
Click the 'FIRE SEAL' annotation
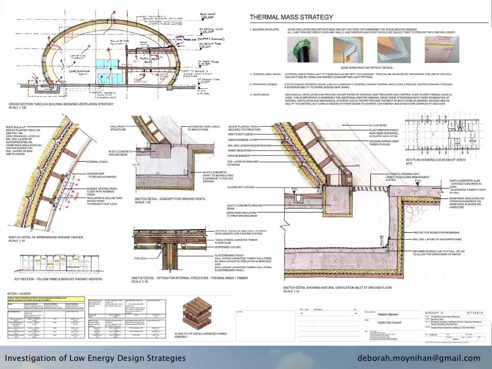coord(140,259)
